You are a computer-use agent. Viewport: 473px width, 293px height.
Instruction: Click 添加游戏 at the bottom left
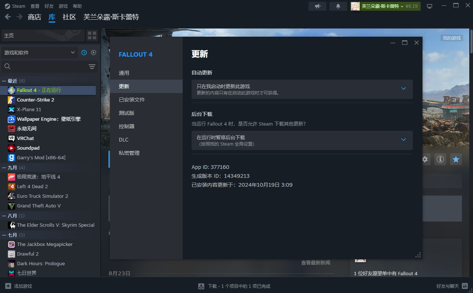pos(19,286)
